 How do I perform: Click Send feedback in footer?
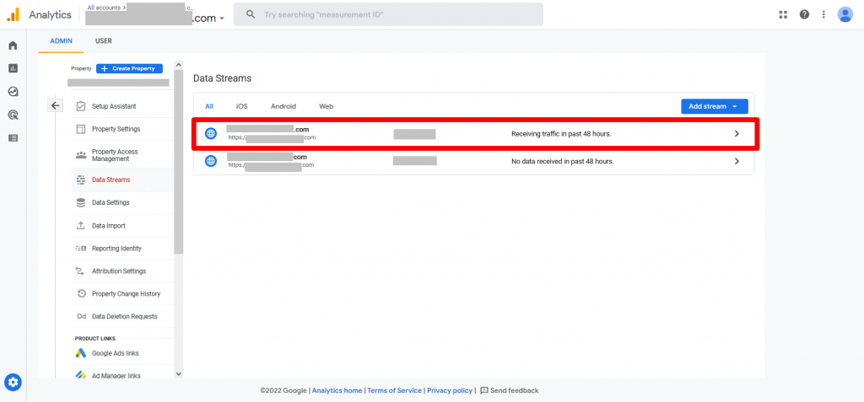click(x=509, y=390)
